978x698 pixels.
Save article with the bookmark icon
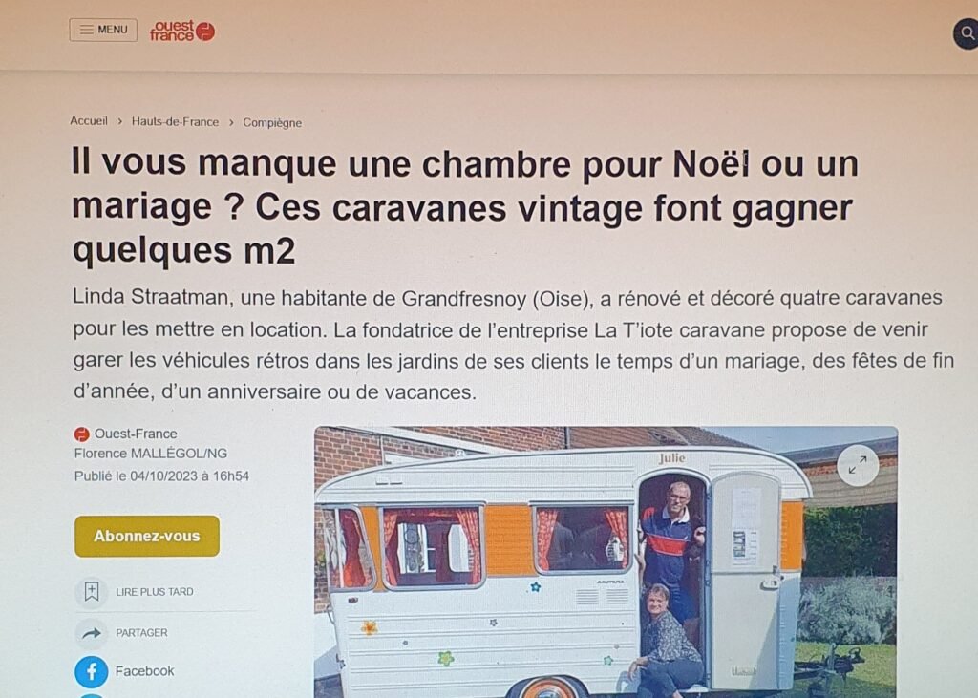point(92,591)
